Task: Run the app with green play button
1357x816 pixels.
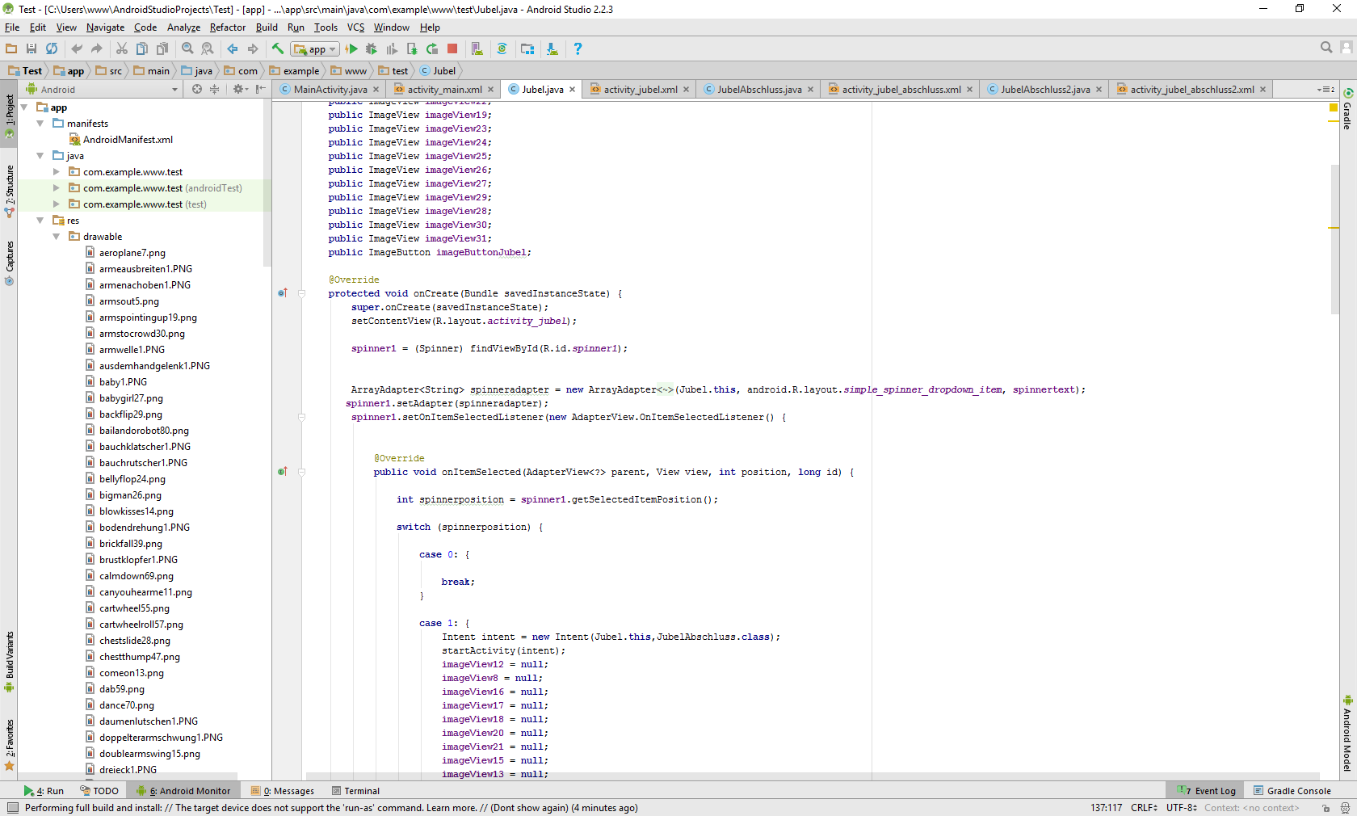Action: point(351,49)
